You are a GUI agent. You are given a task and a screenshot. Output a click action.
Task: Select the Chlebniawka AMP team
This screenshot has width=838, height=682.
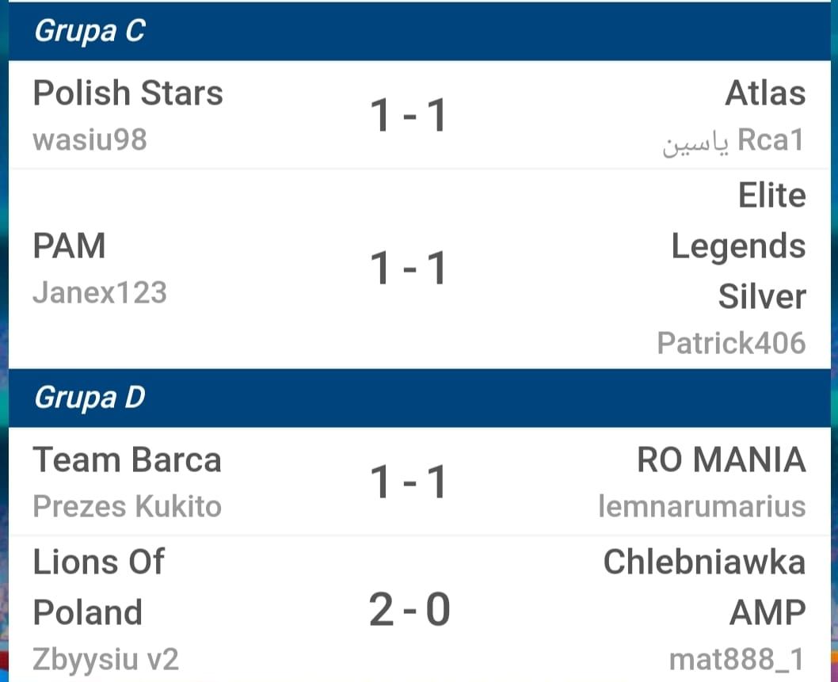pos(704,587)
